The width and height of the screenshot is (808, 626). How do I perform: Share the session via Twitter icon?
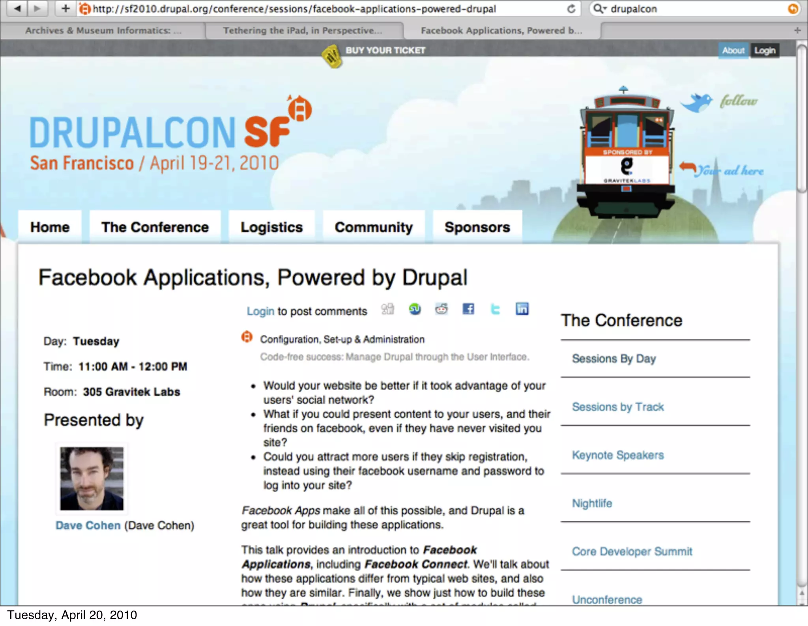coord(495,309)
